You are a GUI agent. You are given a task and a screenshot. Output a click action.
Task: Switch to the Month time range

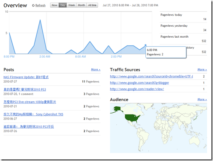pos(82,5)
